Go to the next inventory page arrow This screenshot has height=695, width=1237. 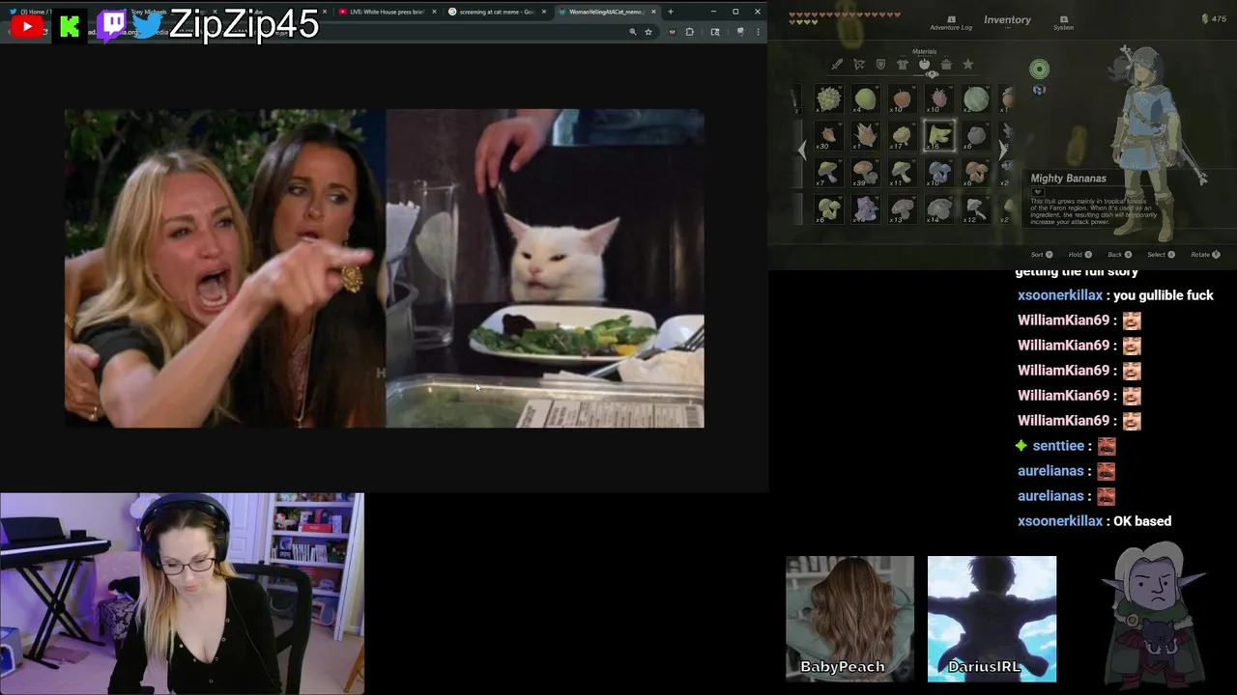1002,150
